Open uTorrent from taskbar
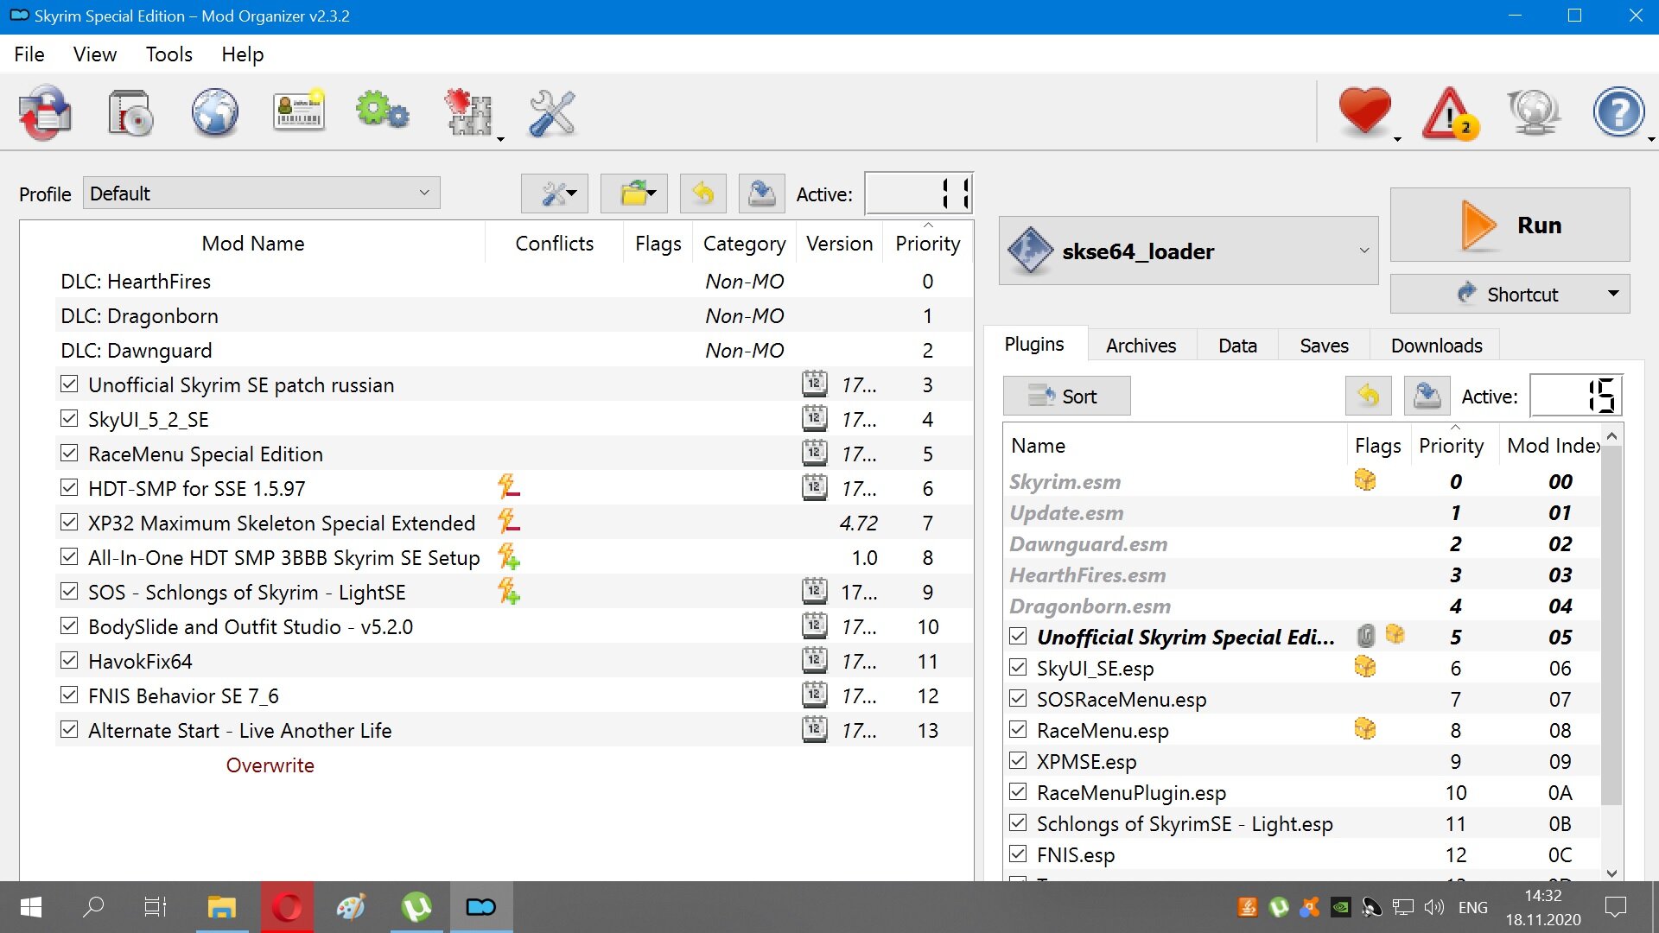The width and height of the screenshot is (1659, 933). click(x=416, y=907)
